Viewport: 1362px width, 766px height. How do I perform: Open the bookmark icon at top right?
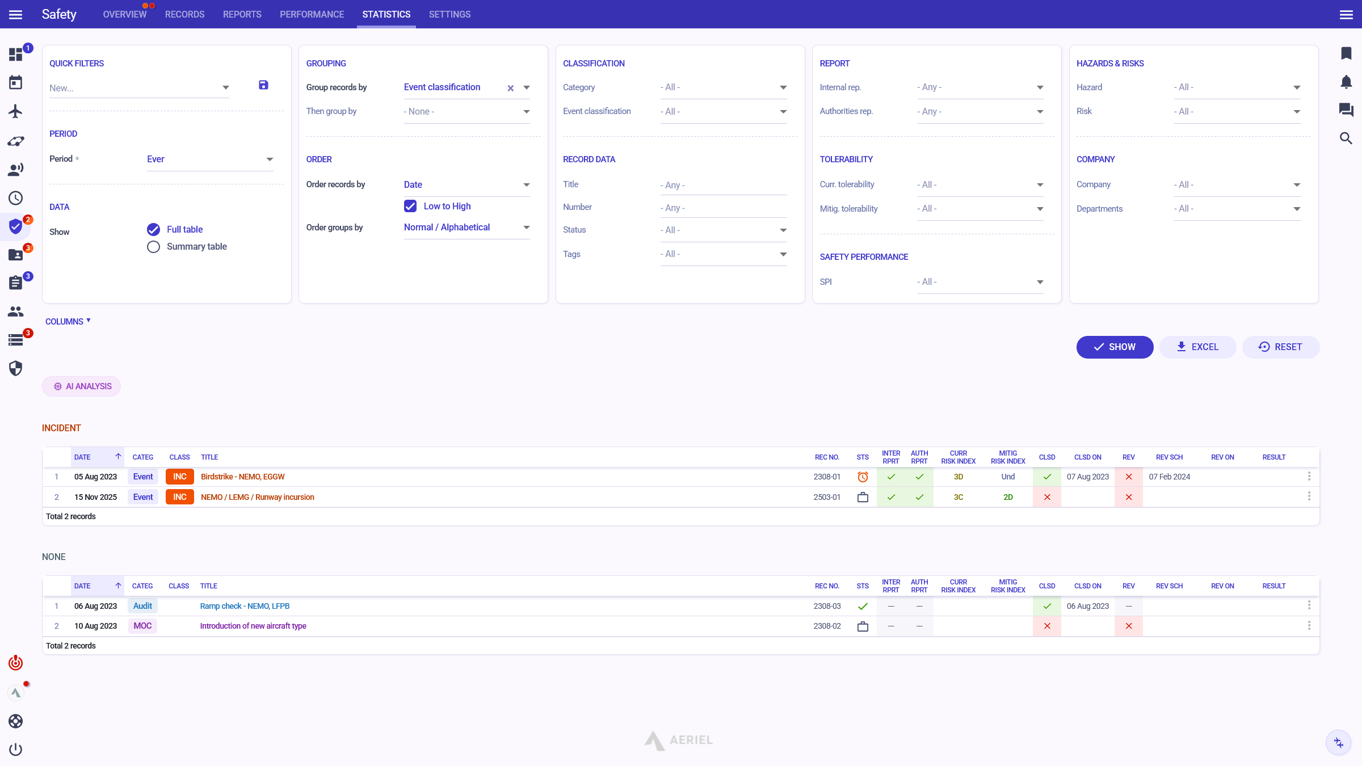tap(1346, 53)
